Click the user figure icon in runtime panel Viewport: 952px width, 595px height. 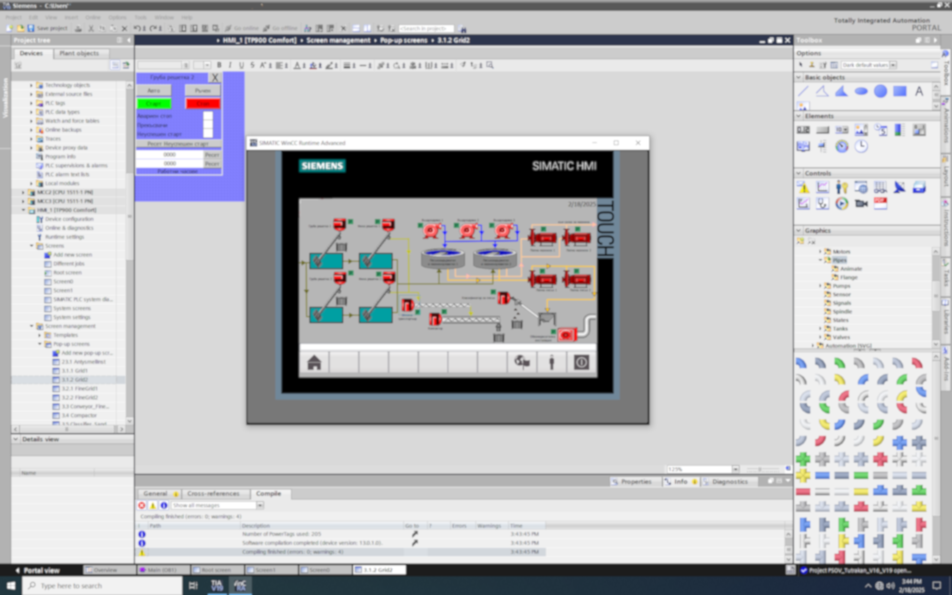(551, 363)
